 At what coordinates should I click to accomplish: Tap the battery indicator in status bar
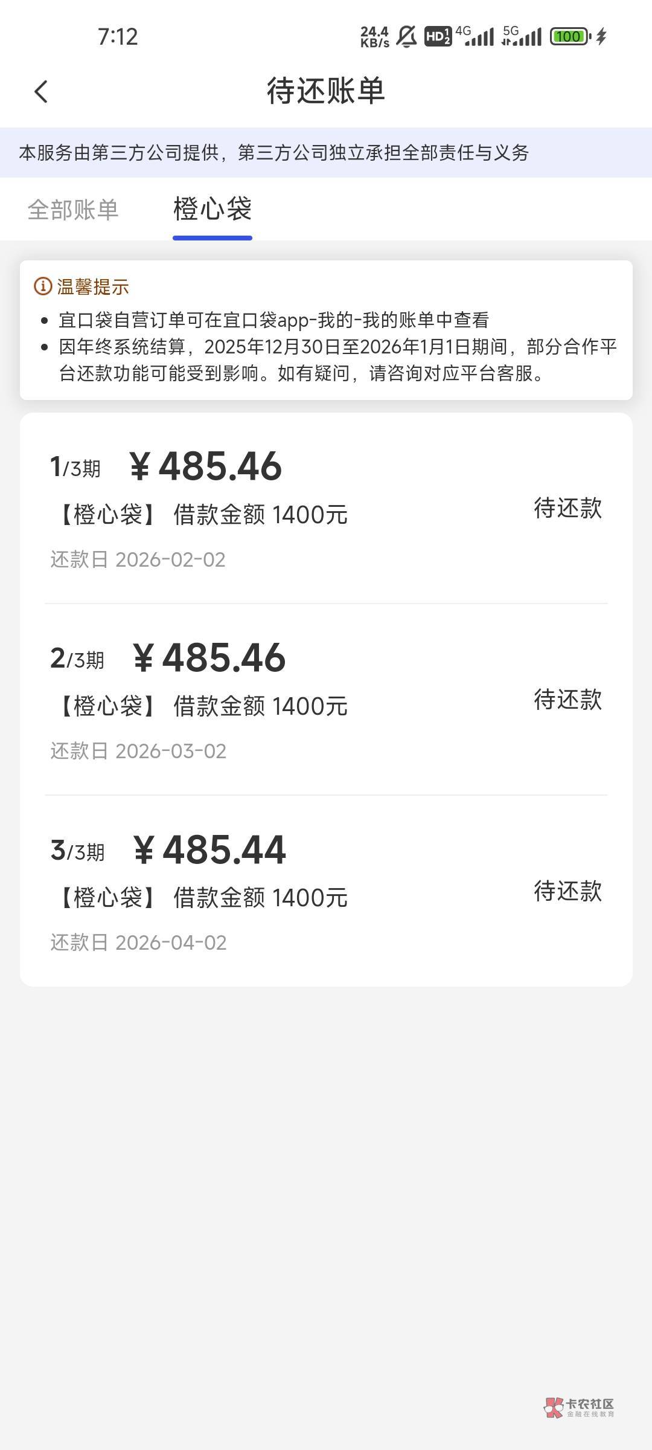pyautogui.click(x=569, y=37)
